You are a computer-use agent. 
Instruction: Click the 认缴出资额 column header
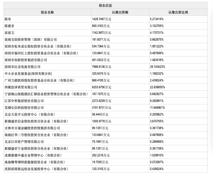[x=120, y=12]
